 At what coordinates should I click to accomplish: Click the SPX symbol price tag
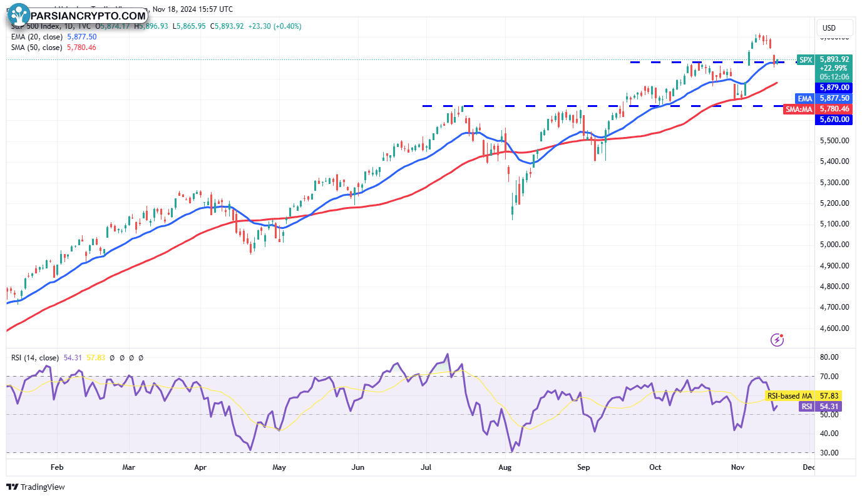point(806,60)
